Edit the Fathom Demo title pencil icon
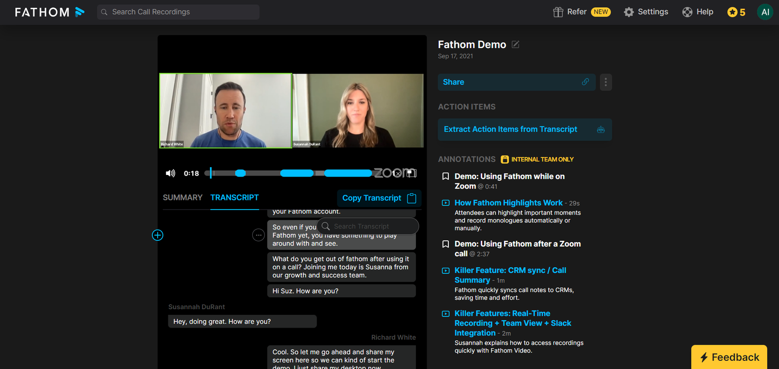 pos(516,44)
